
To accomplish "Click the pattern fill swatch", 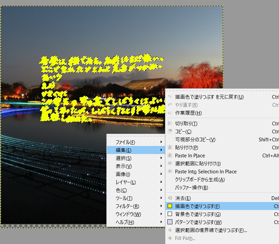I will click(x=170, y=222).
